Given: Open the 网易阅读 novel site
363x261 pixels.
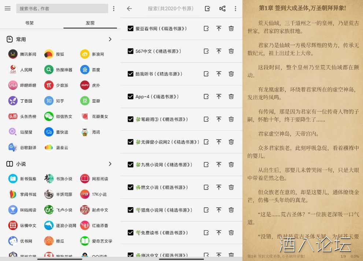Looking at the screenshot, I should tap(94, 179).
